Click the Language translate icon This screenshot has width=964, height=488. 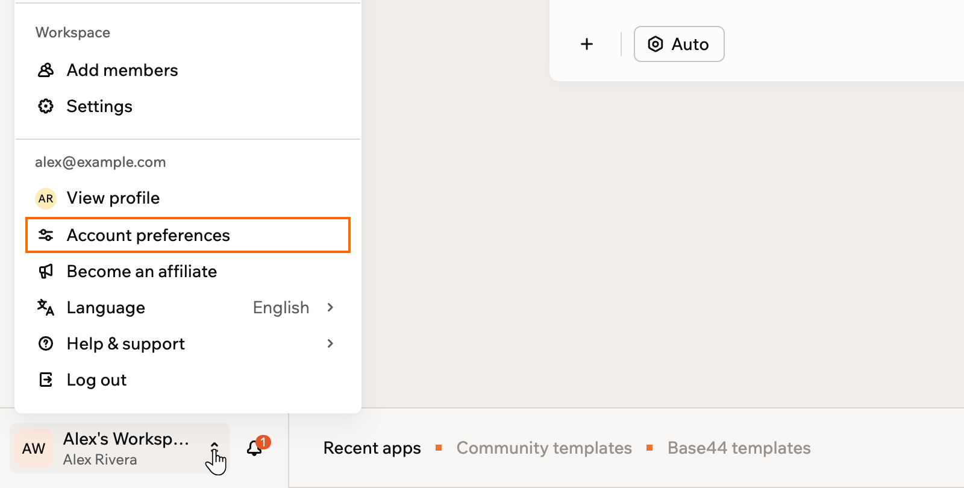(46, 307)
